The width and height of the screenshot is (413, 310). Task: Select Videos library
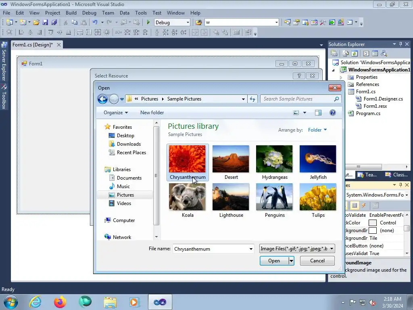coord(124,203)
